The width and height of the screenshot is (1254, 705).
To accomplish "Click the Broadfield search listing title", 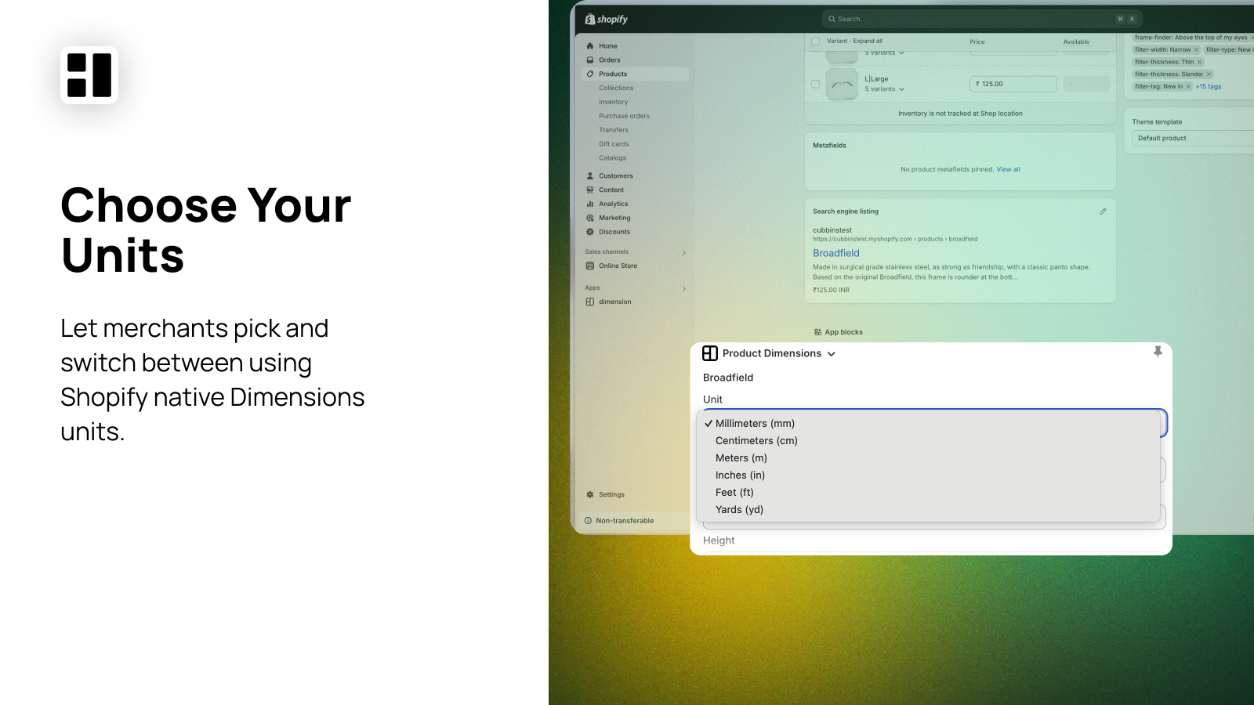I will [x=836, y=254].
